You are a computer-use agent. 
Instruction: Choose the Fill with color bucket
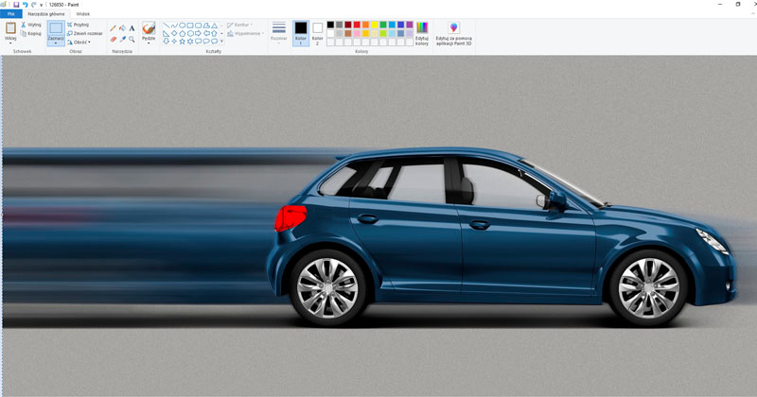pyautogui.click(x=122, y=28)
